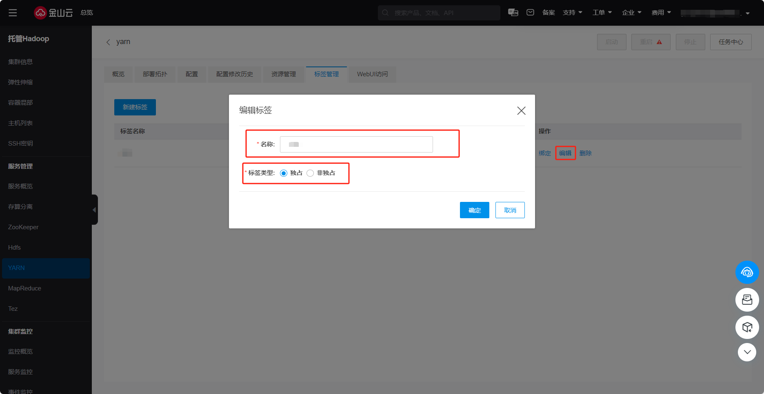764x394 pixels.
Task: Expand the 费用 dropdown menu
Action: [x=661, y=13]
